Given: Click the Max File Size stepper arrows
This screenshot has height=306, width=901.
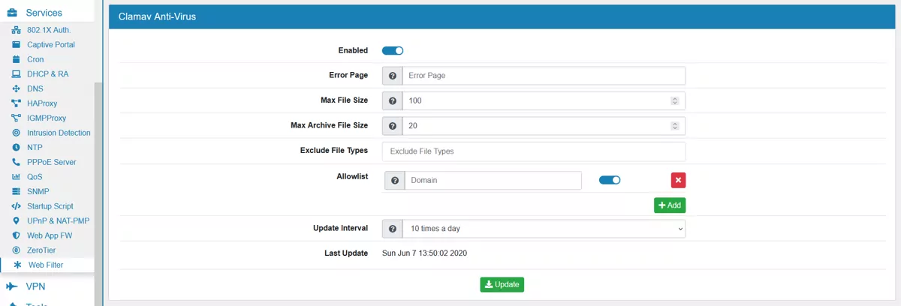Looking at the screenshot, I should (x=674, y=101).
